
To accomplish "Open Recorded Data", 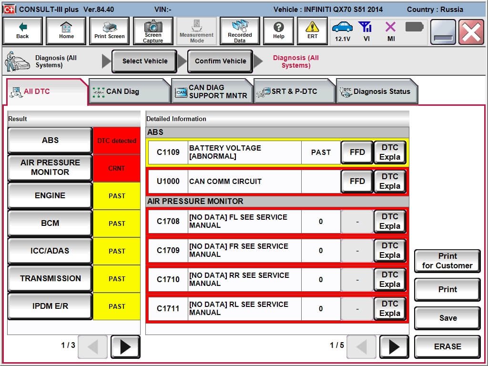I will pyautogui.click(x=240, y=31).
